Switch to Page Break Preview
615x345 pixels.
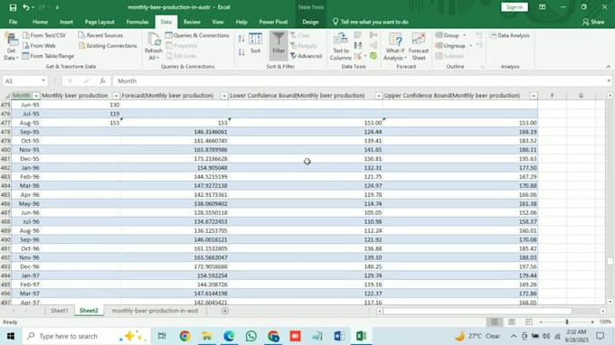tap(529, 322)
